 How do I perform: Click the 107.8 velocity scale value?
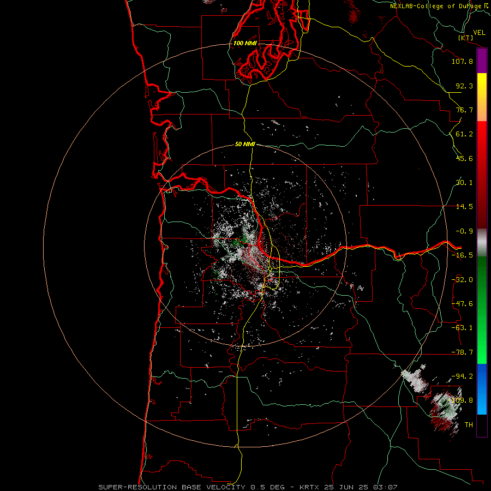pyautogui.click(x=462, y=61)
